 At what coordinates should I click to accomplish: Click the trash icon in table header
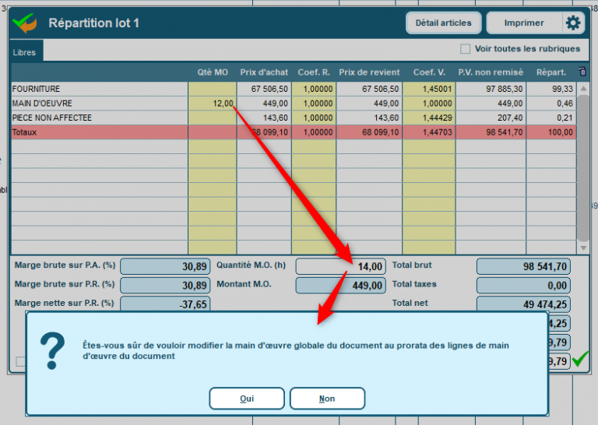coord(582,72)
